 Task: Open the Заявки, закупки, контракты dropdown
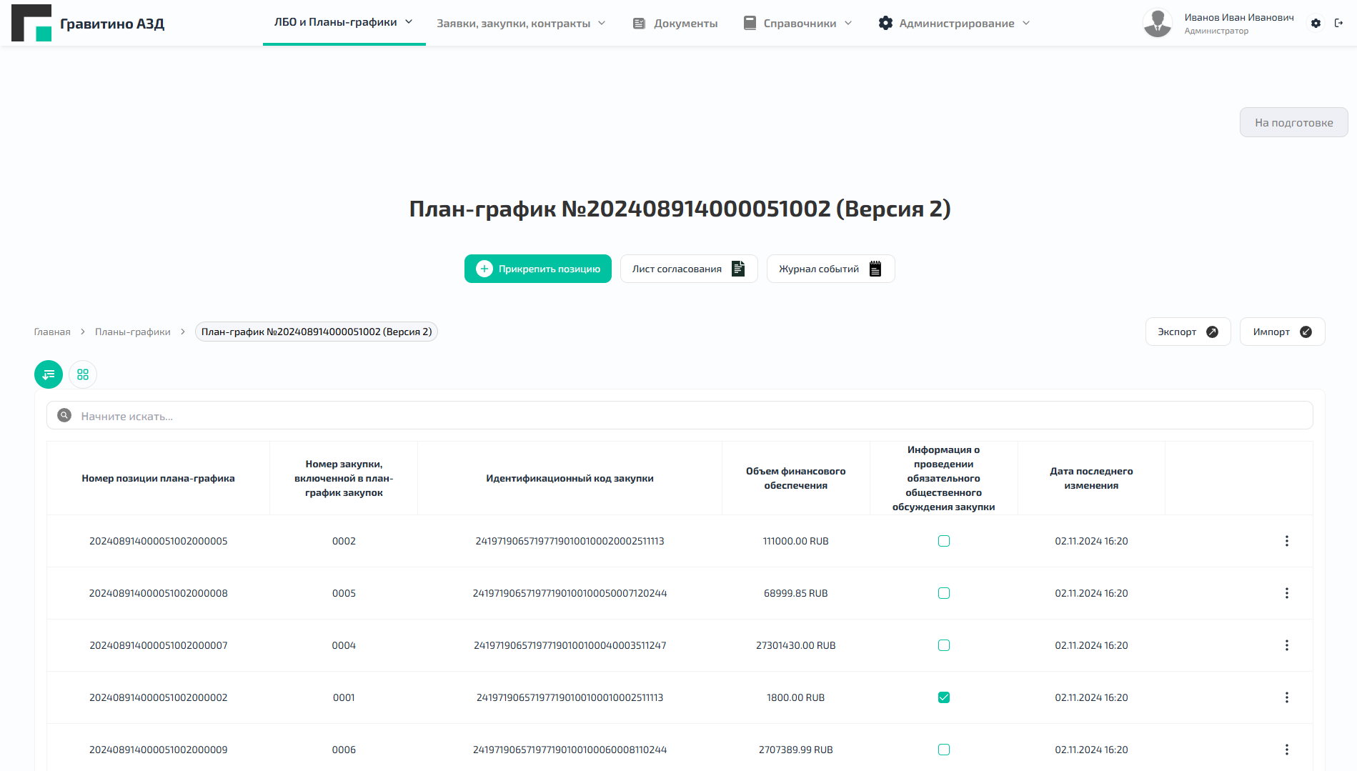pos(520,22)
